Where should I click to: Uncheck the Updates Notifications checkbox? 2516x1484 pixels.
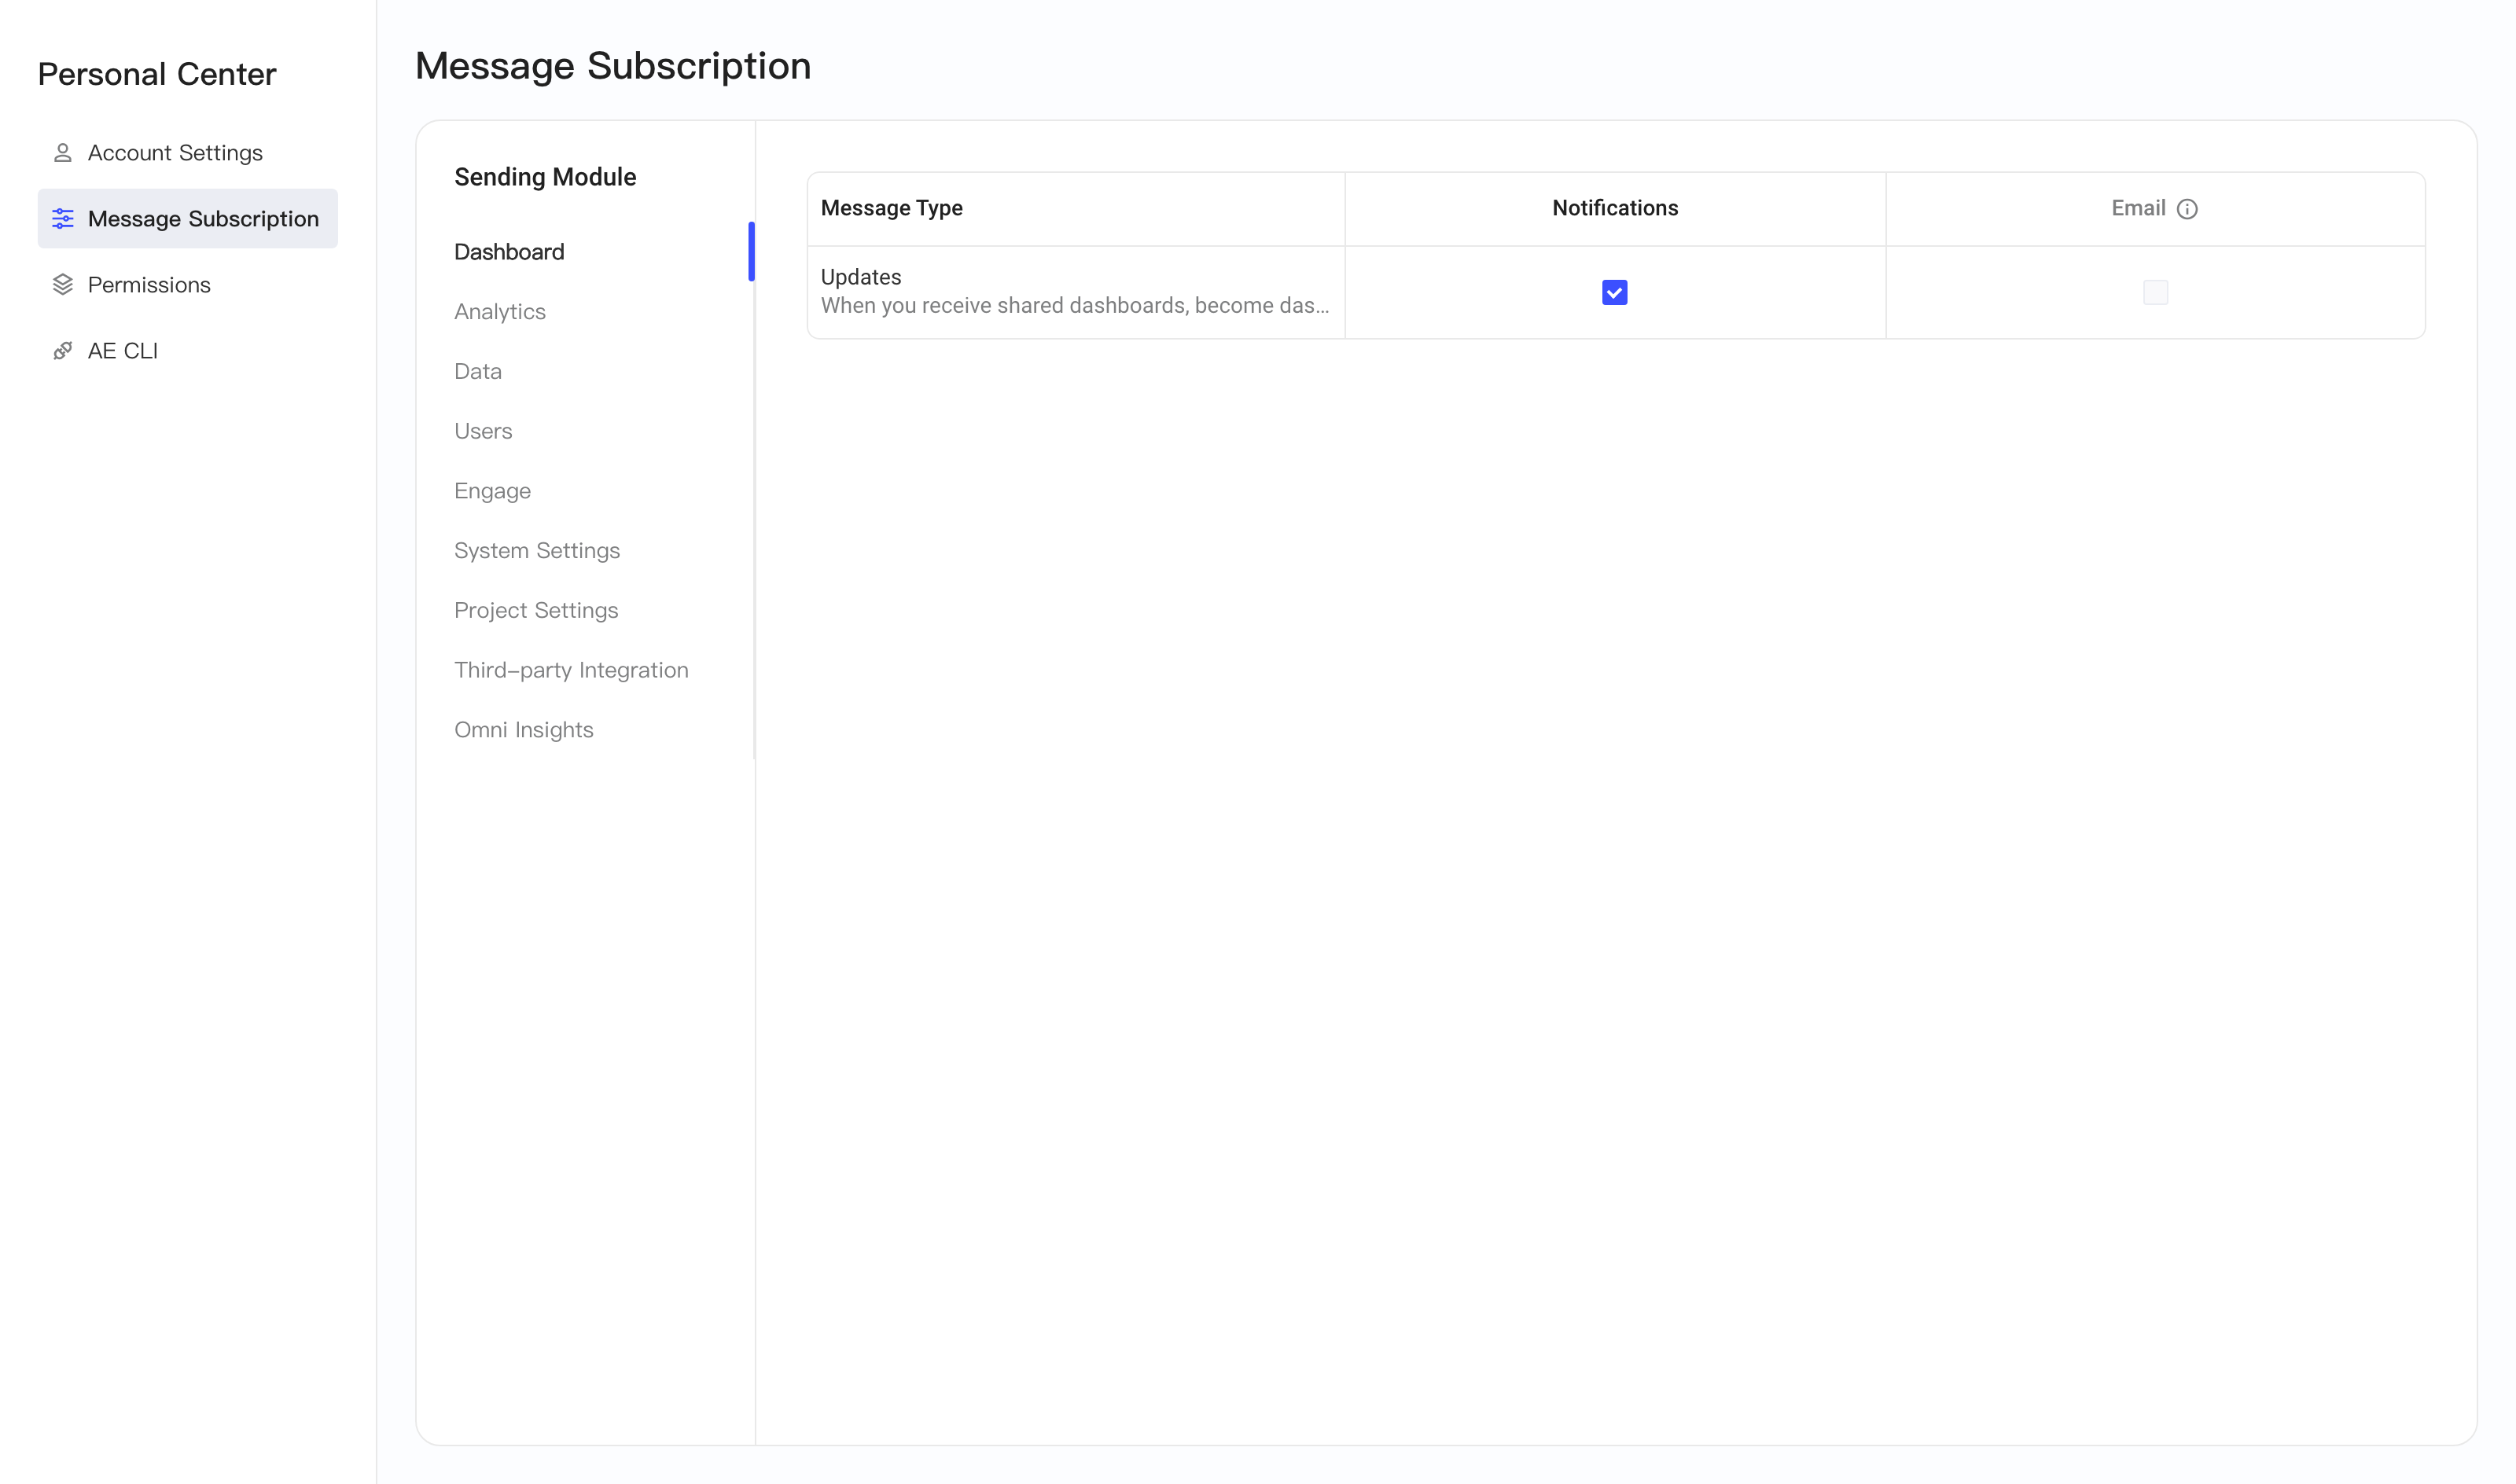[1614, 292]
